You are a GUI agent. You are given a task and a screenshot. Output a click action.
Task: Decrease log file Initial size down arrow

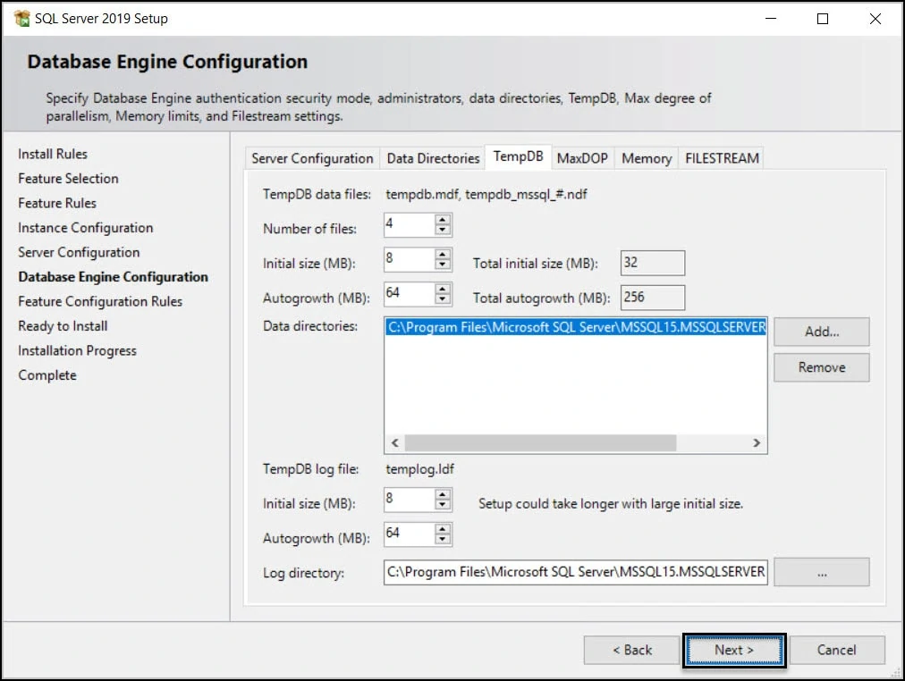(x=443, y=505)
